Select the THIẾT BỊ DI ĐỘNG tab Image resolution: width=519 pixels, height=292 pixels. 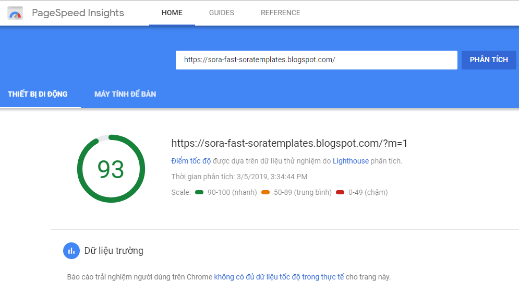coord(38,94)
